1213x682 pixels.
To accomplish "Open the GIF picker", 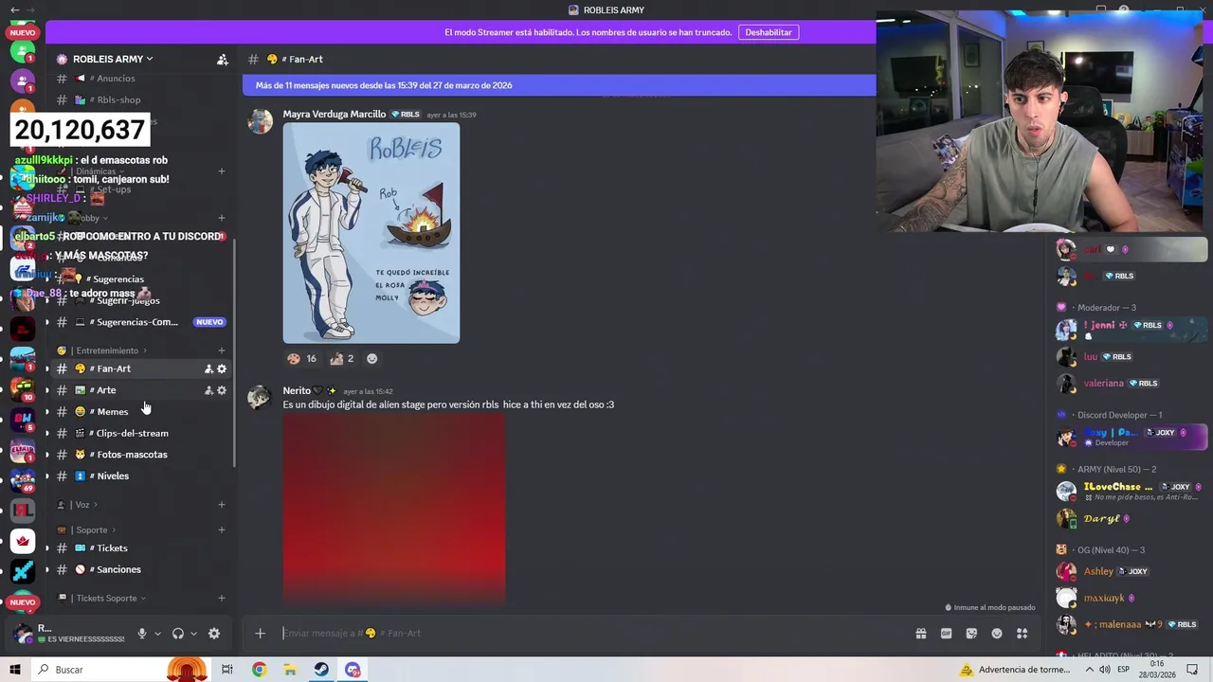I will [x=946, y=634].
